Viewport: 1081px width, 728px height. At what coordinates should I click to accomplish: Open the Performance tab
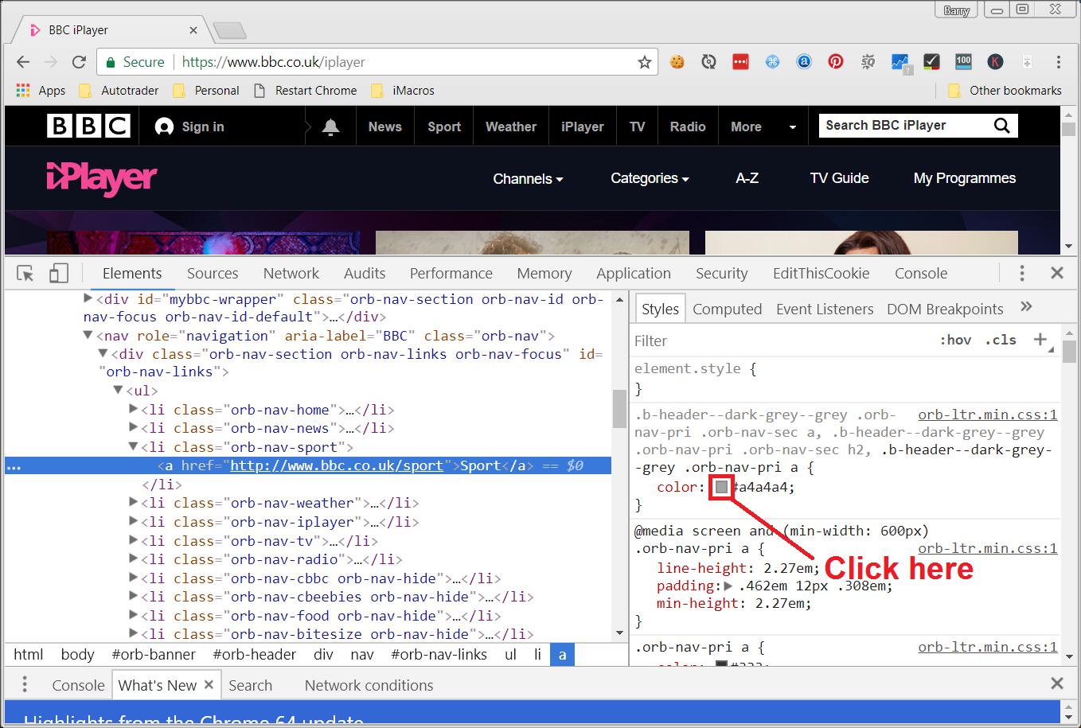click(451, 273)
